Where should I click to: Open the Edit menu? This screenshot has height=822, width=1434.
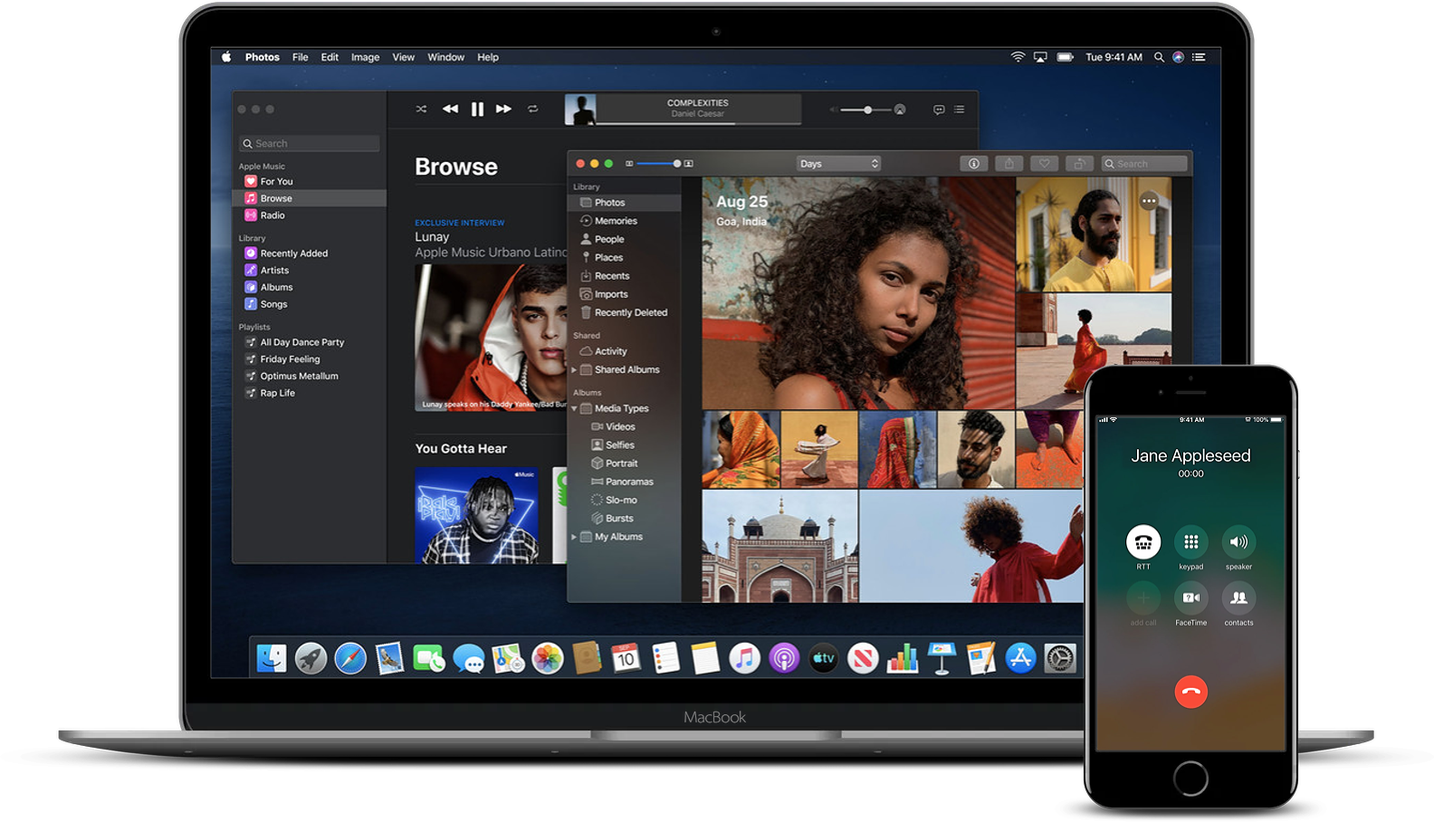pos(330,57)
